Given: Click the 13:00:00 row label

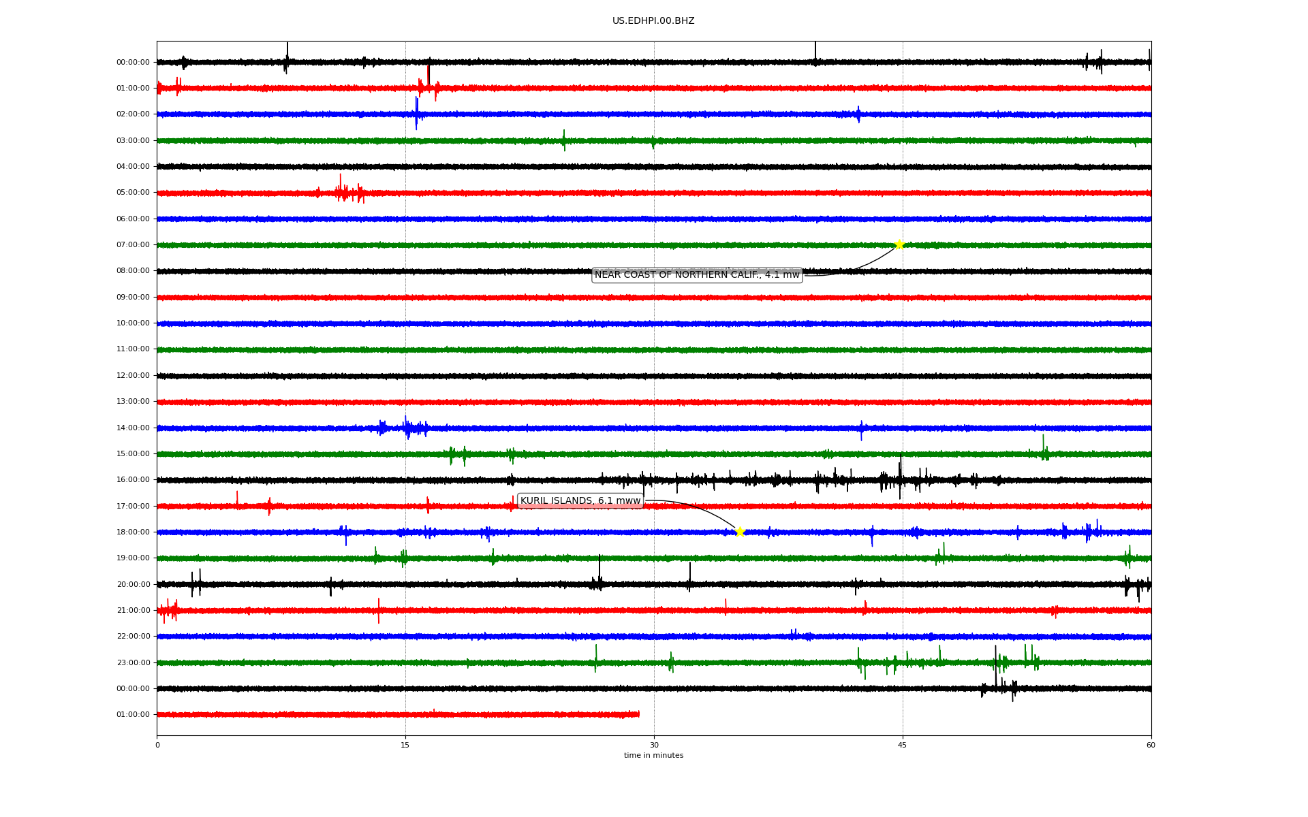Looking at the screenshot, I should pos(133,402).
